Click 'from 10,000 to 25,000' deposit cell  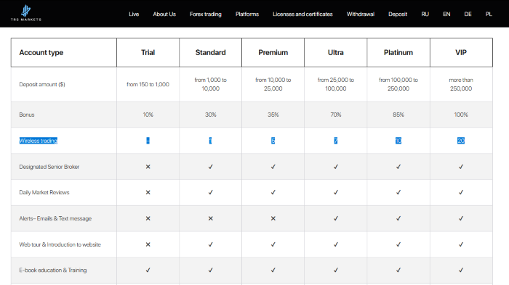click(273, 84)
